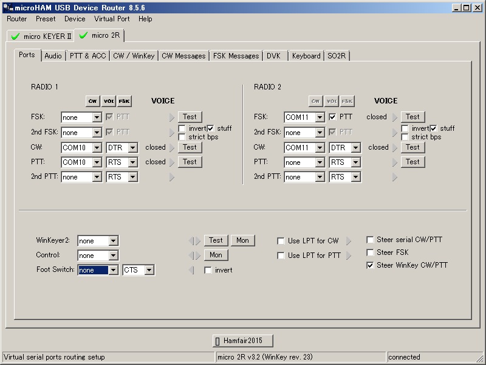Click Use LPT for CW arrow indicator
Image resolution: width=486 pixels, height=365 pixels.
[349, 241]
